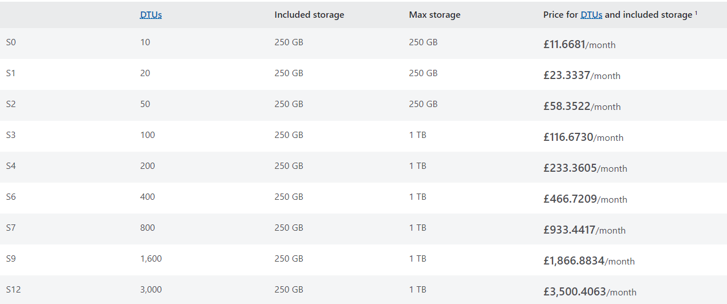The width and height of the screenshot is (727, 304).
Task: Click the £58.3522/month price
Action: (x=582, y=106)
